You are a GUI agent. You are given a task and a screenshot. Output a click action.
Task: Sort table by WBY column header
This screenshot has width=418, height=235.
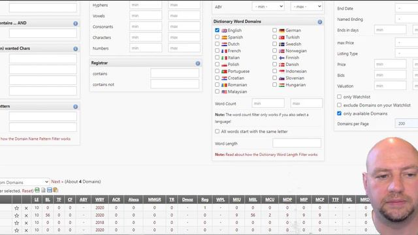coord(100,200)
